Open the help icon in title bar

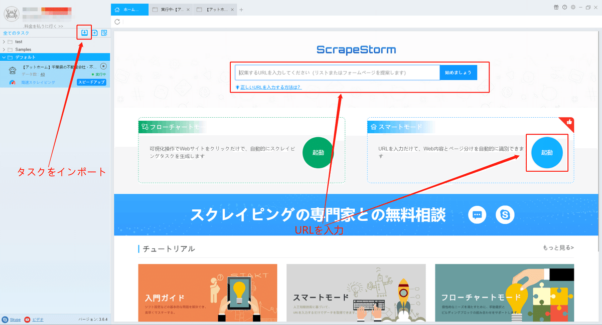[564, 8]
